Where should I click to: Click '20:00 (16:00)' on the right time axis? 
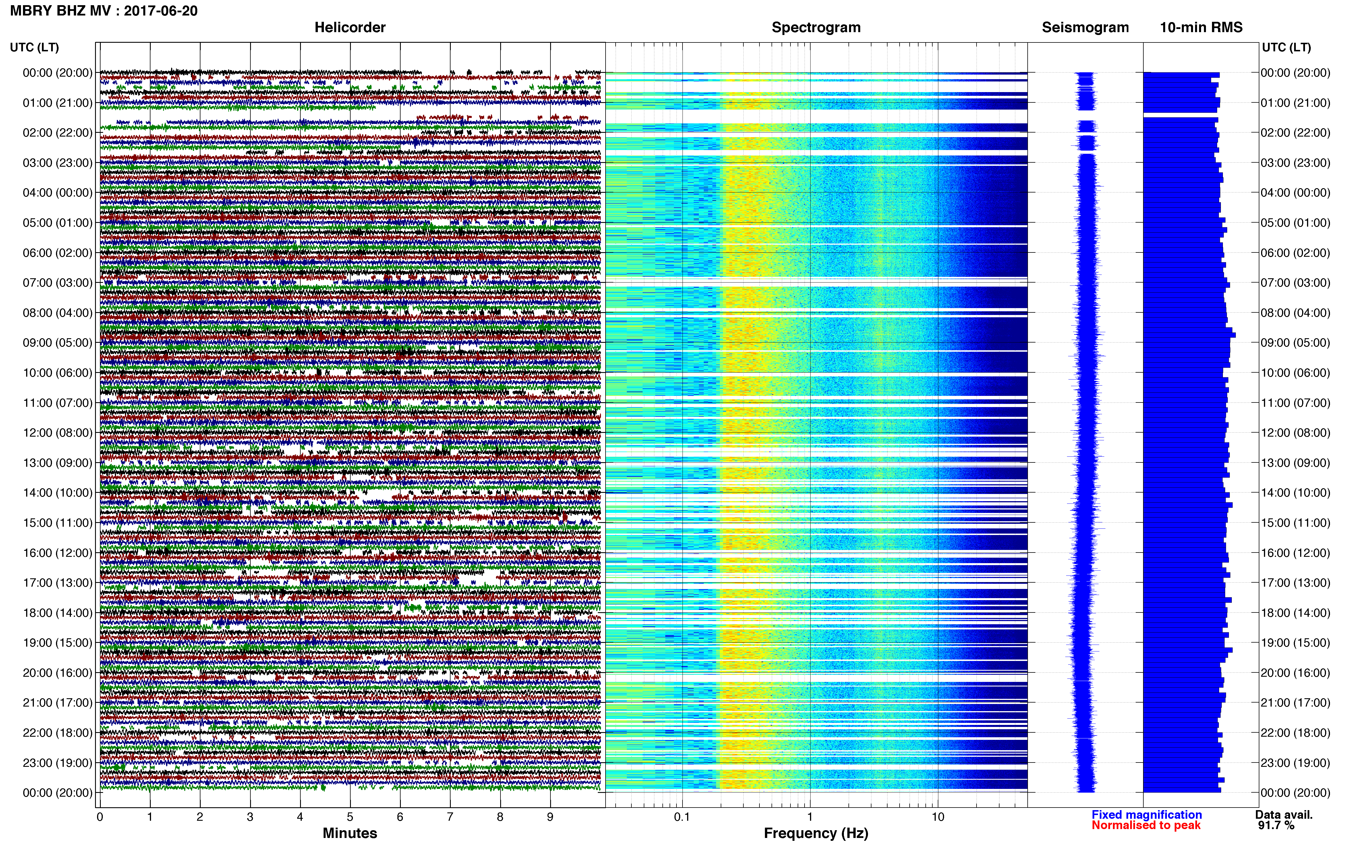[1295, 673]
